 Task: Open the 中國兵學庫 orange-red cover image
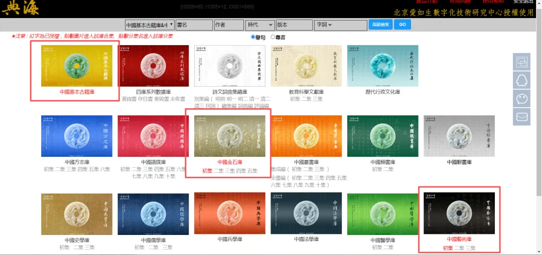click(230, 213)
